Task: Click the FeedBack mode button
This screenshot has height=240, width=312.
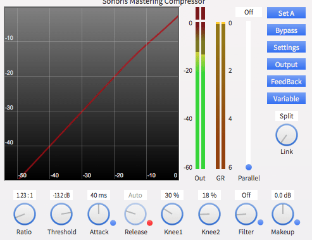Action: [x=286, y=81]
